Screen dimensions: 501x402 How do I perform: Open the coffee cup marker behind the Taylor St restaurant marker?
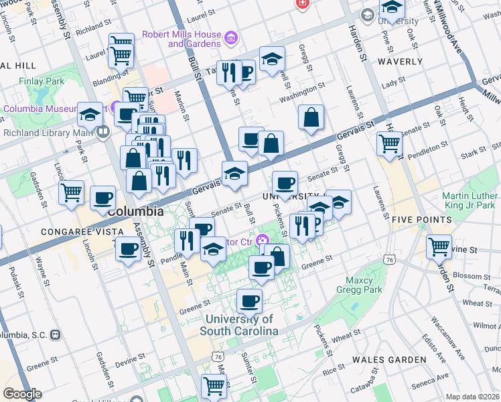tap(249, 72)
